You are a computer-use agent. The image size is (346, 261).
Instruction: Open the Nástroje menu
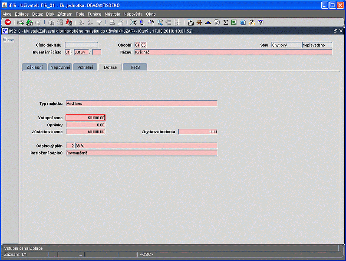(112, 14)
